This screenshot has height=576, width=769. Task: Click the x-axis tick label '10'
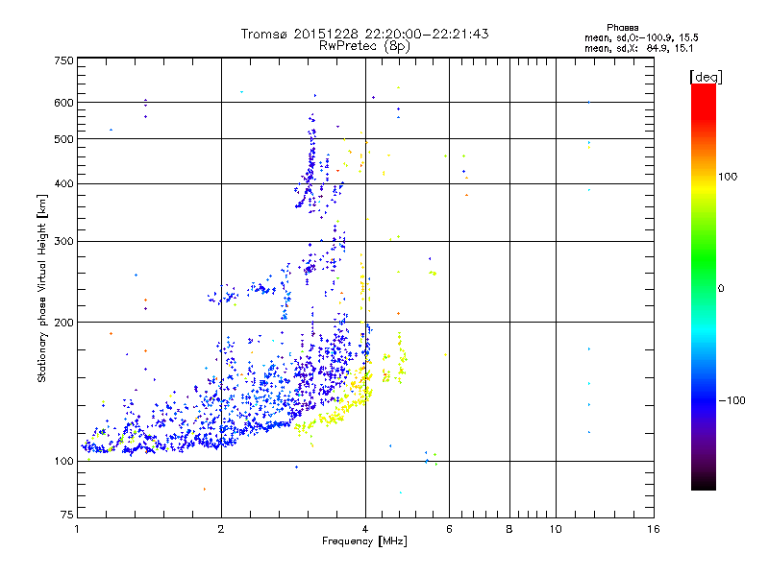click(x=556, y=529)
